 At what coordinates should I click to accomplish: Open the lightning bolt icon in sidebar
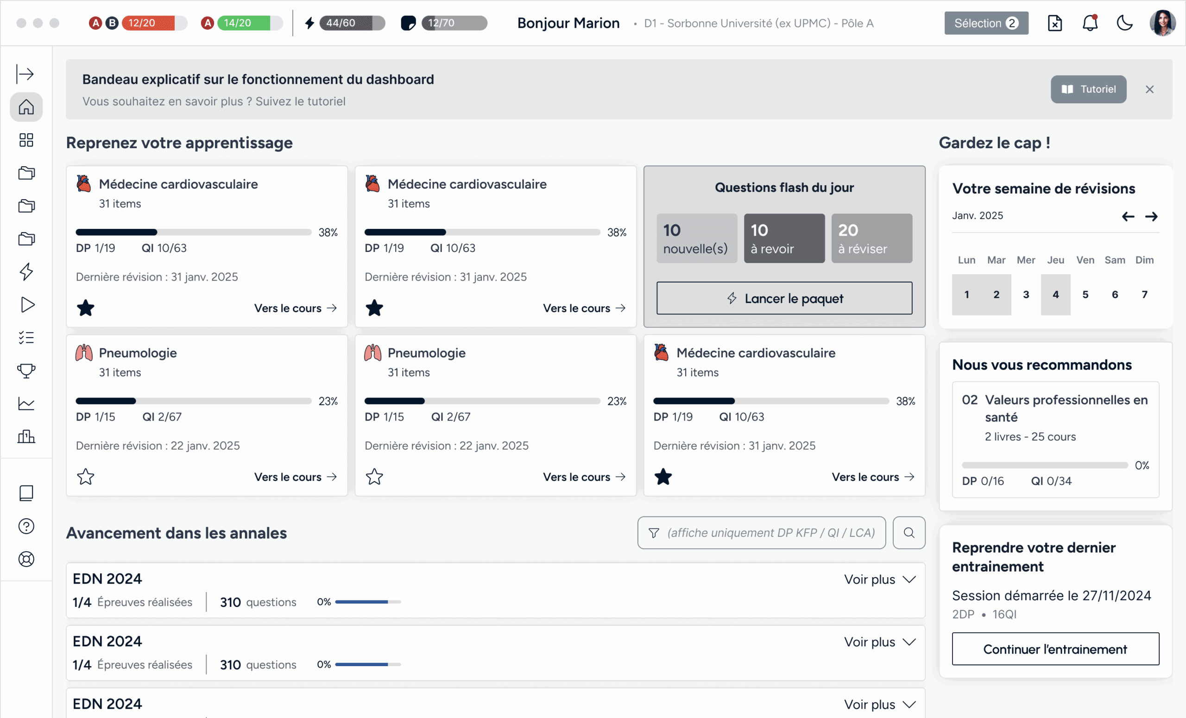pos(26,272)
